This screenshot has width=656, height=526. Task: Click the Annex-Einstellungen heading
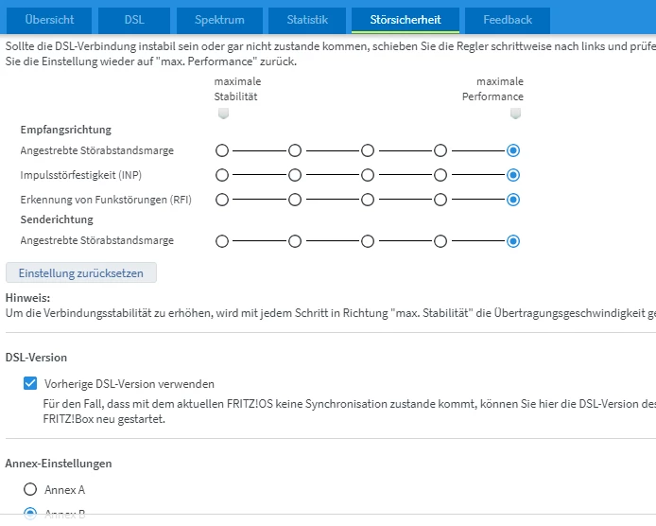click(59, 464)
